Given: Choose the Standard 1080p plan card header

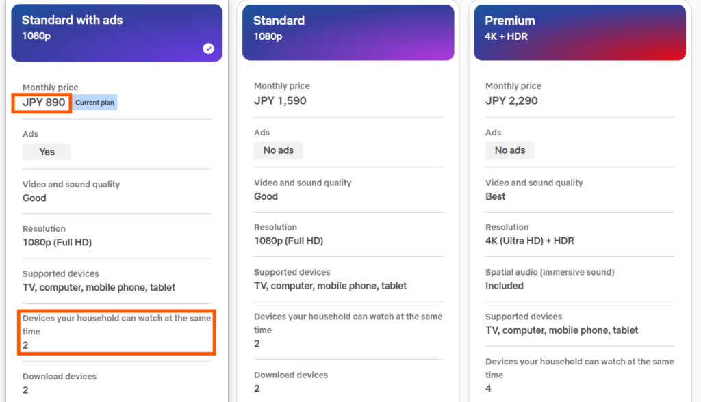Looking at the screenshot, I should coord(348,33).
